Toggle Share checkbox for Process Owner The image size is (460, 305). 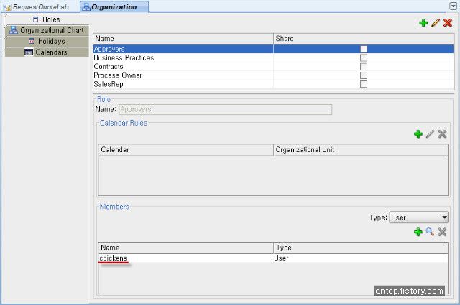(x=364, y=75)
